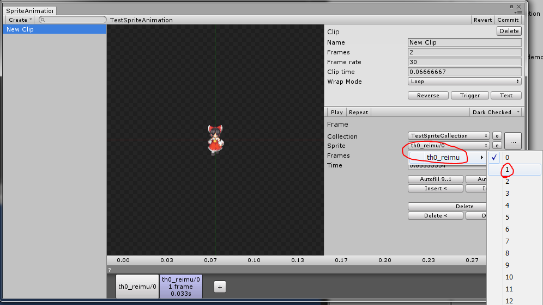Edit the Frame rate field
The height and width of the screenshot is (305, 543).
point(464,62)
